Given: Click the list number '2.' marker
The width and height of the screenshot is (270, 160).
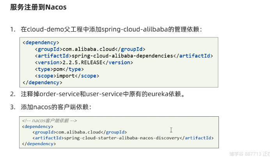Looking at the screenshot, I should click(x=13, y=94).
